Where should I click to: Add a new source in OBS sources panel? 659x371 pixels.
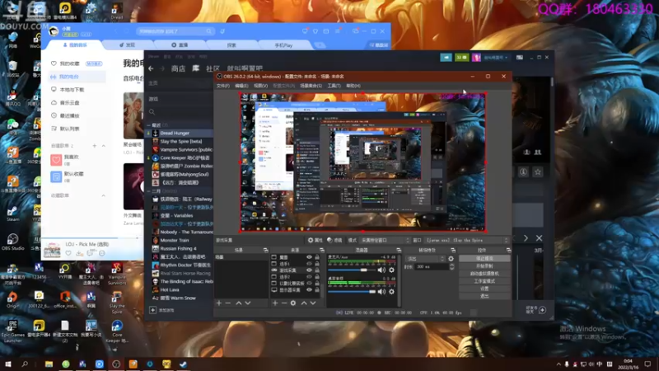[275, 303]
